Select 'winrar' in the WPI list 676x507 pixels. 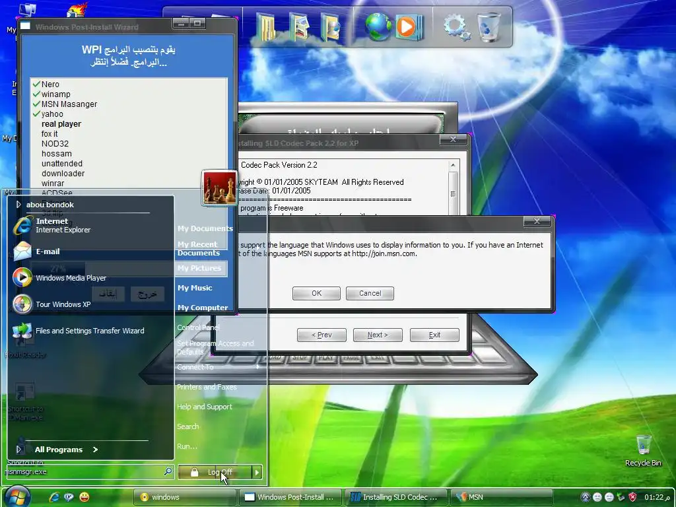pyautogui.click(x=53, y=184)
